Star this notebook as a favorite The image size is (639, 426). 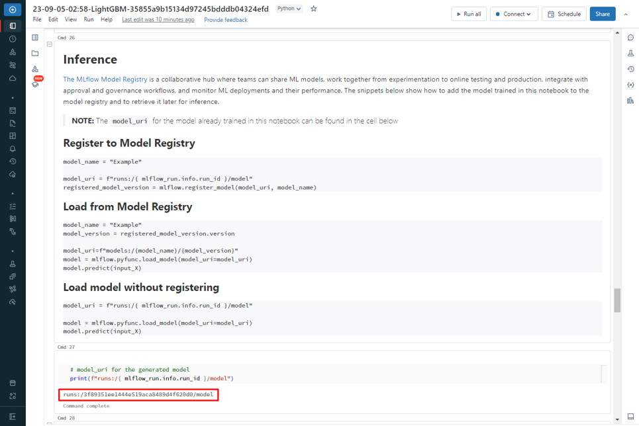click(314, 9)
